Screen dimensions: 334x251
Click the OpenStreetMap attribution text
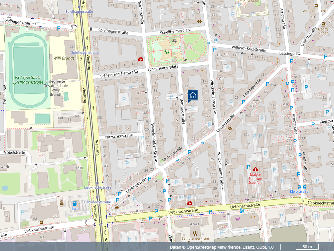[221, 247]
